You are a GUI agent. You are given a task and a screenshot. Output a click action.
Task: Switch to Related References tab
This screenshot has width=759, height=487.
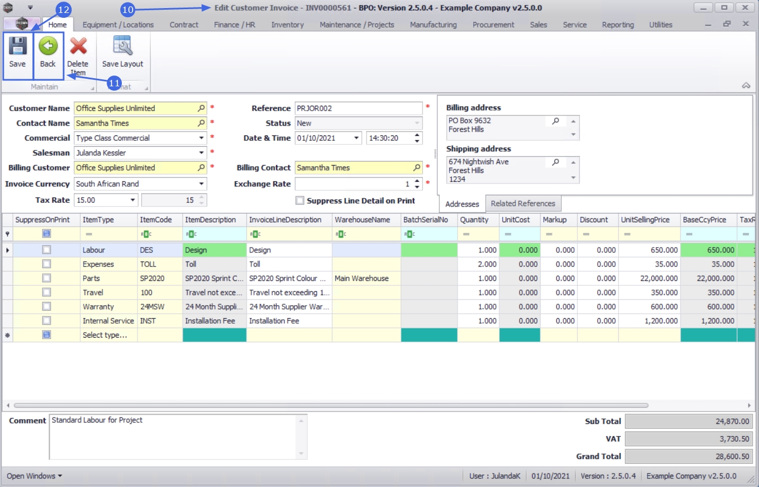(x=522, y=204)
